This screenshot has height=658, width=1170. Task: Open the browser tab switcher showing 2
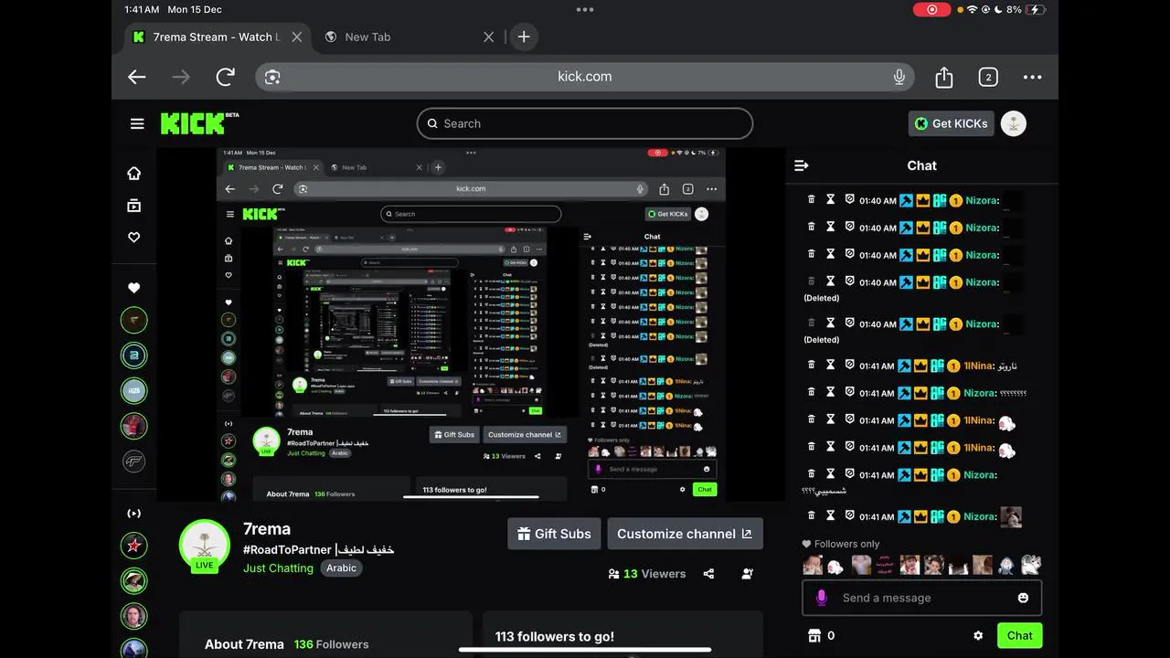pyautogui.click(x=988, y=77)
